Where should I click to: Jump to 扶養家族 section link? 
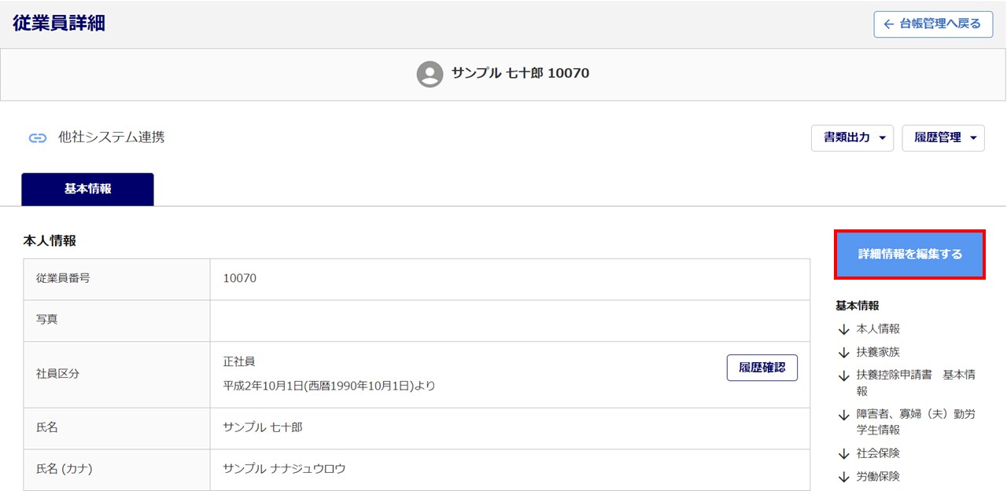pyautogui.click(x=878, y=352)
